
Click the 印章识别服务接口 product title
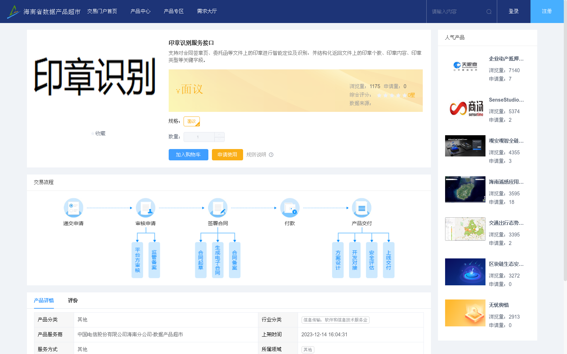pos(191,43)
